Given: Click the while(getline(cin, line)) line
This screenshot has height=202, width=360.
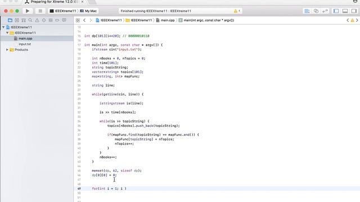Looking at the screenshot, I should point(118,94).
